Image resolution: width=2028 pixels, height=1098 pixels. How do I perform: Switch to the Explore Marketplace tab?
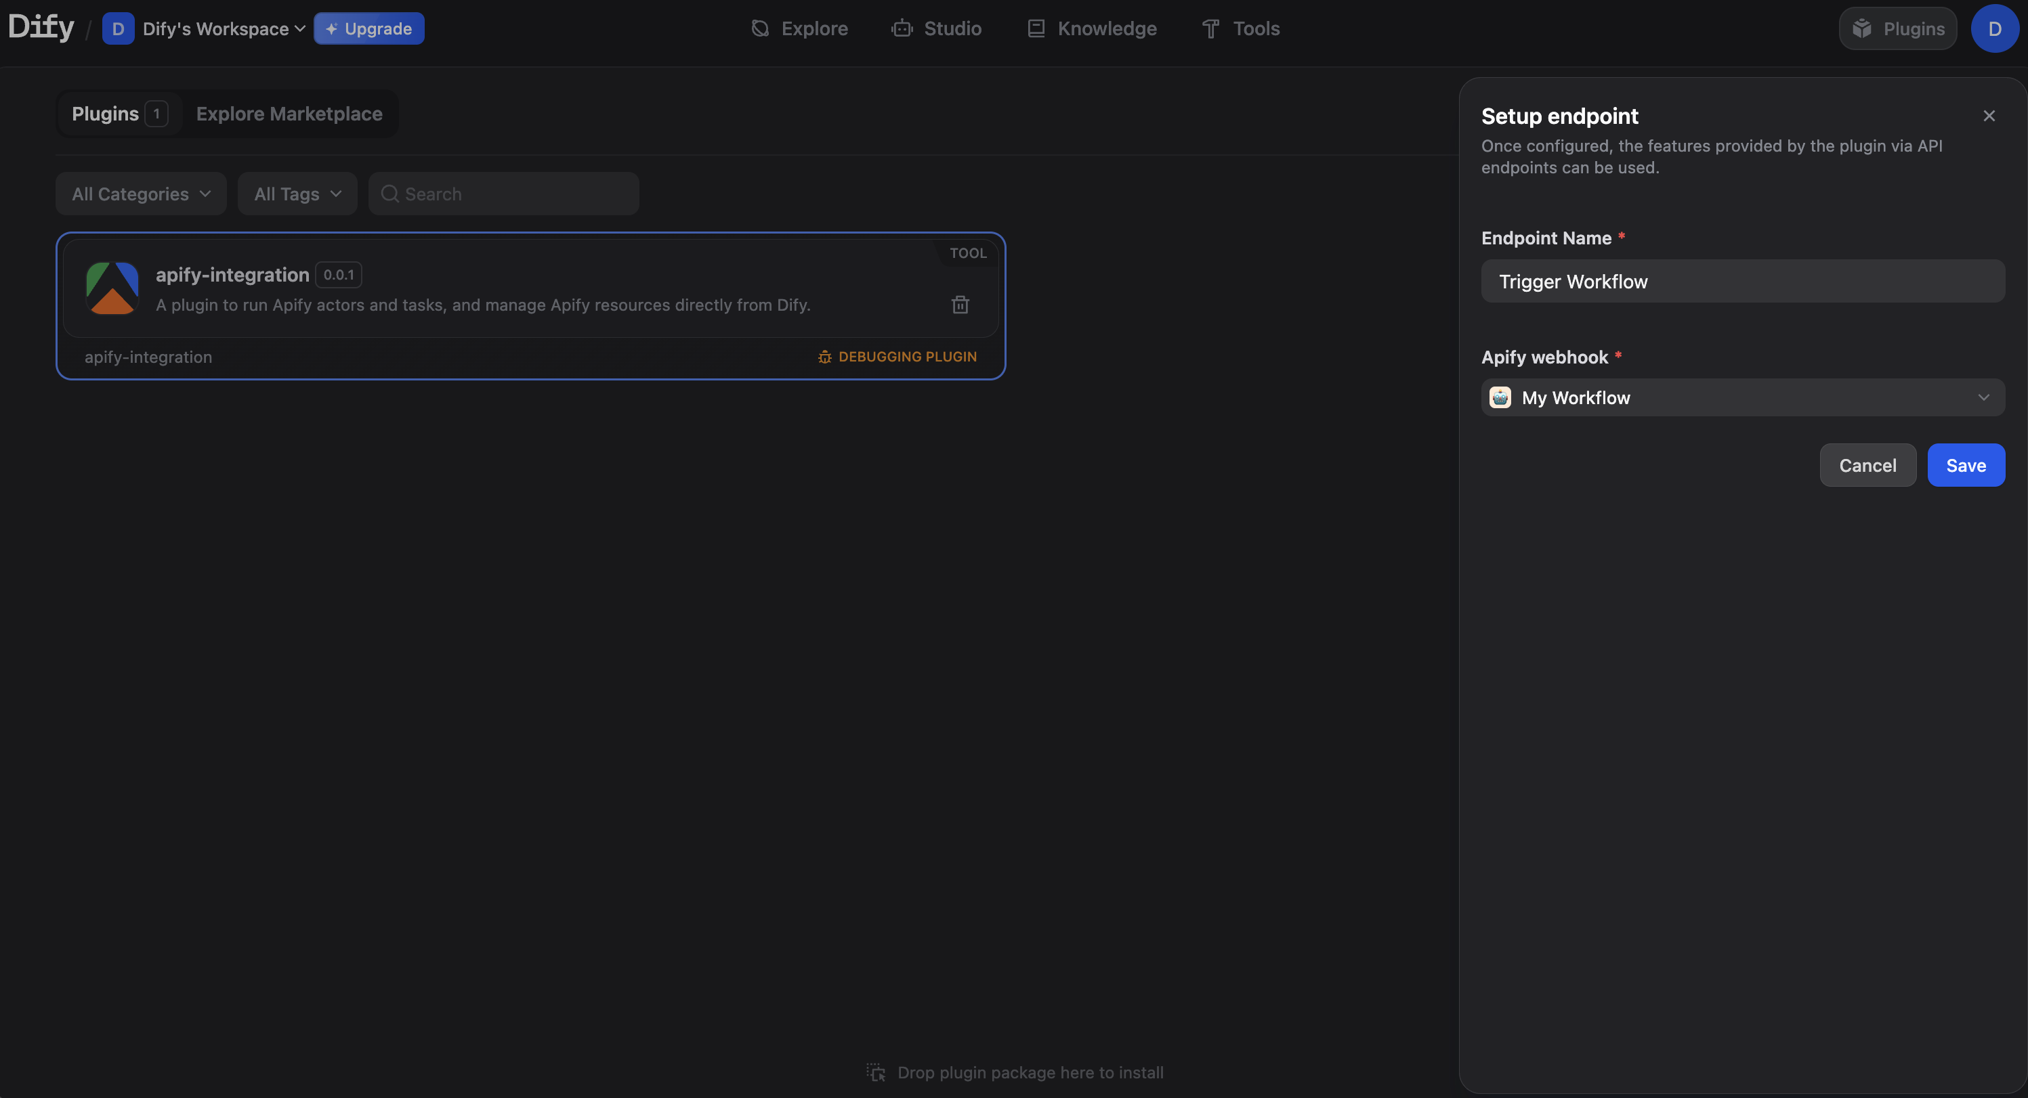point(288,113)
